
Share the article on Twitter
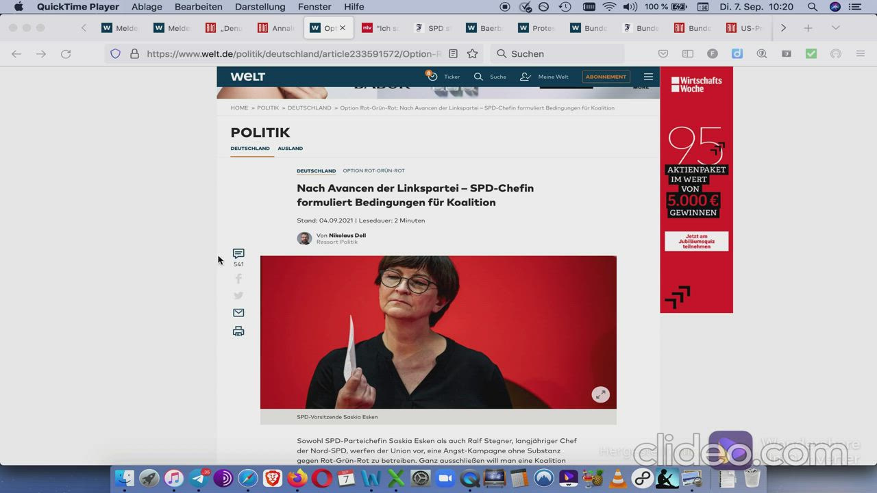(x=238, y=296)
